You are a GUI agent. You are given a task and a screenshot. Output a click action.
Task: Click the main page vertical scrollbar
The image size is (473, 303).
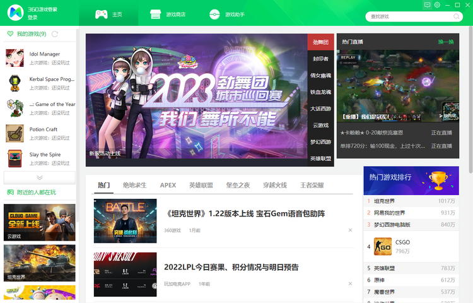pyautogui.click(x=470, y=100)
